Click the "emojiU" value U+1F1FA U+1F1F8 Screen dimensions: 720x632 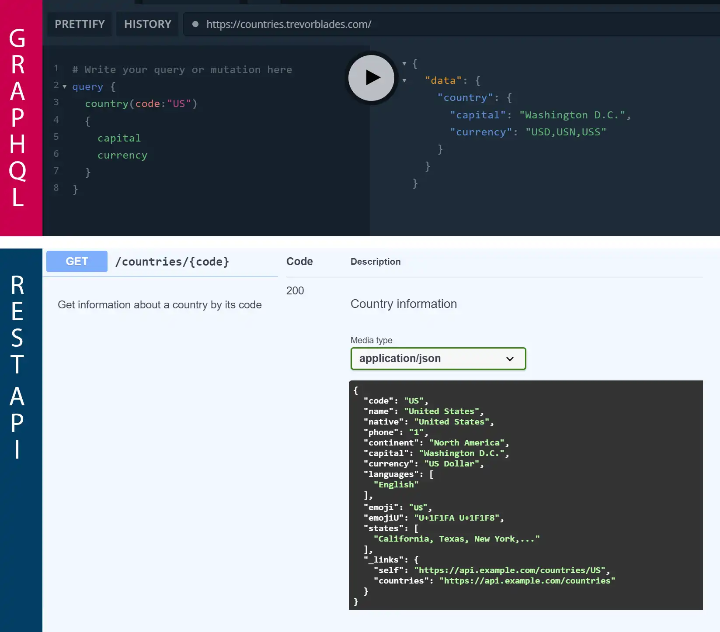457,518
